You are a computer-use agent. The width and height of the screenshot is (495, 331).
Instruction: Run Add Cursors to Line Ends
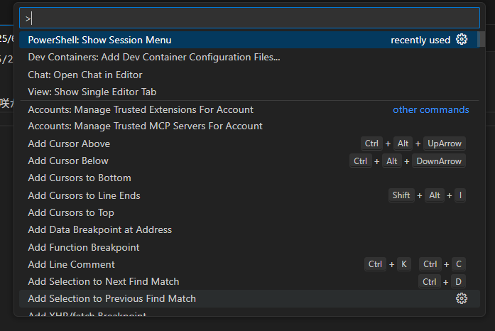point(84,195)
